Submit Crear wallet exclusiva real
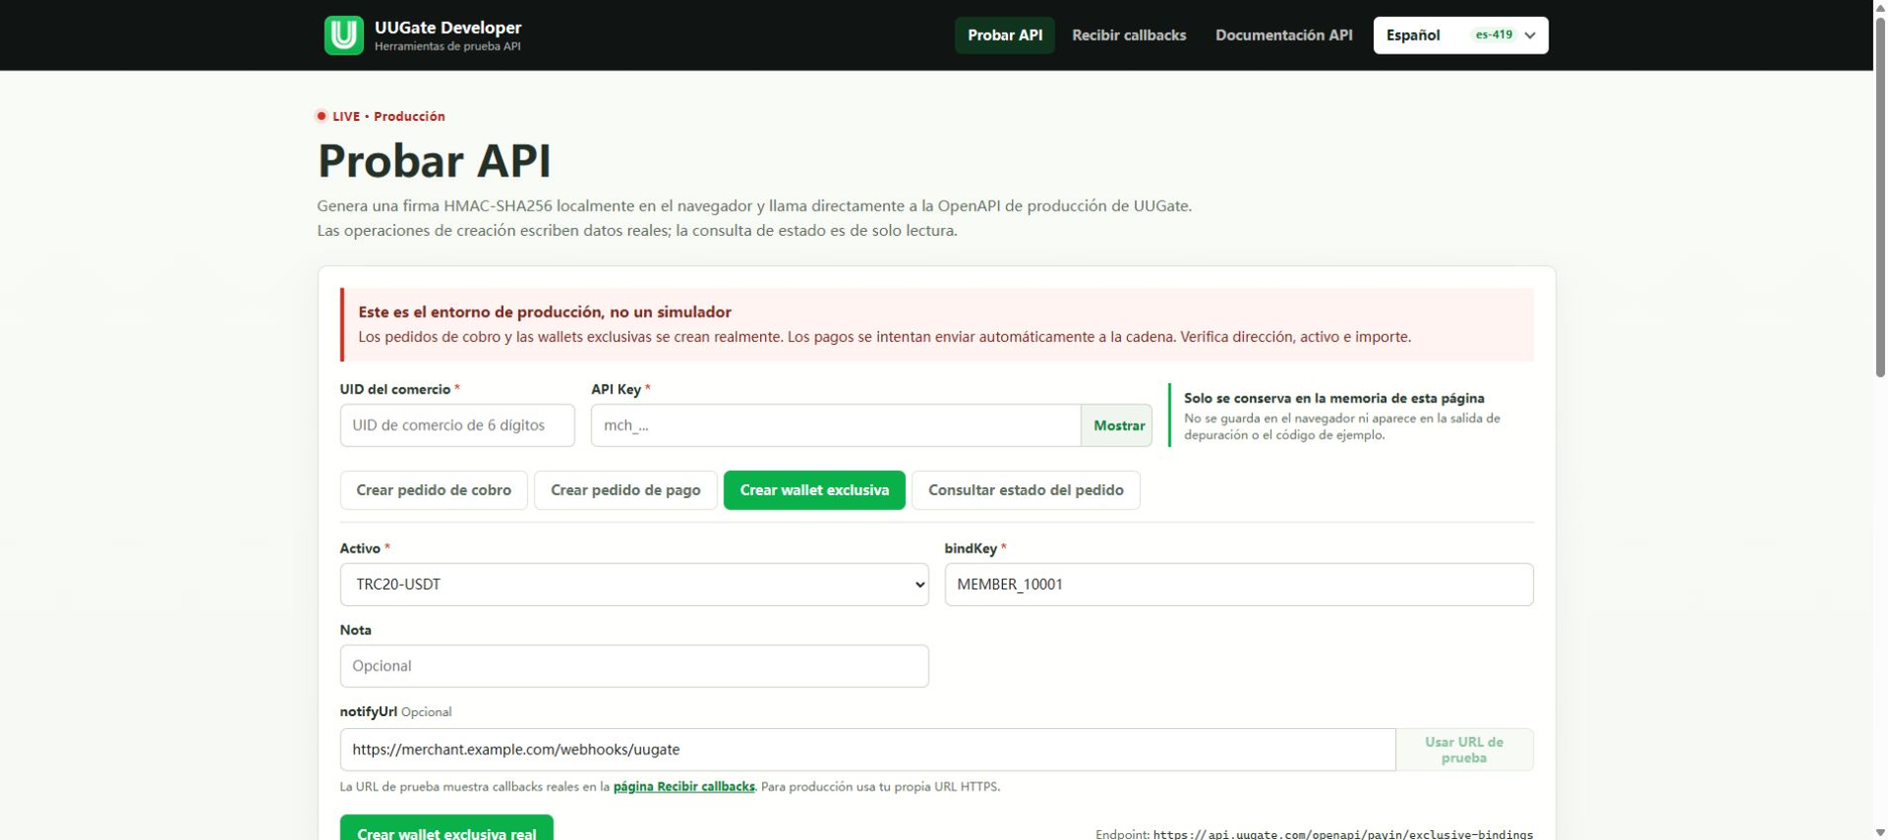1888x840 pixels. tap(446, 829)
